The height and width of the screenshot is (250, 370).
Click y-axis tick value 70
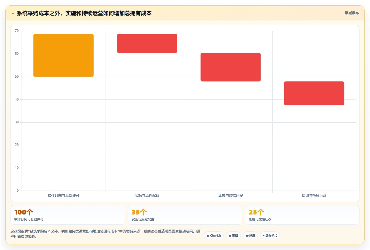(17, 31)
